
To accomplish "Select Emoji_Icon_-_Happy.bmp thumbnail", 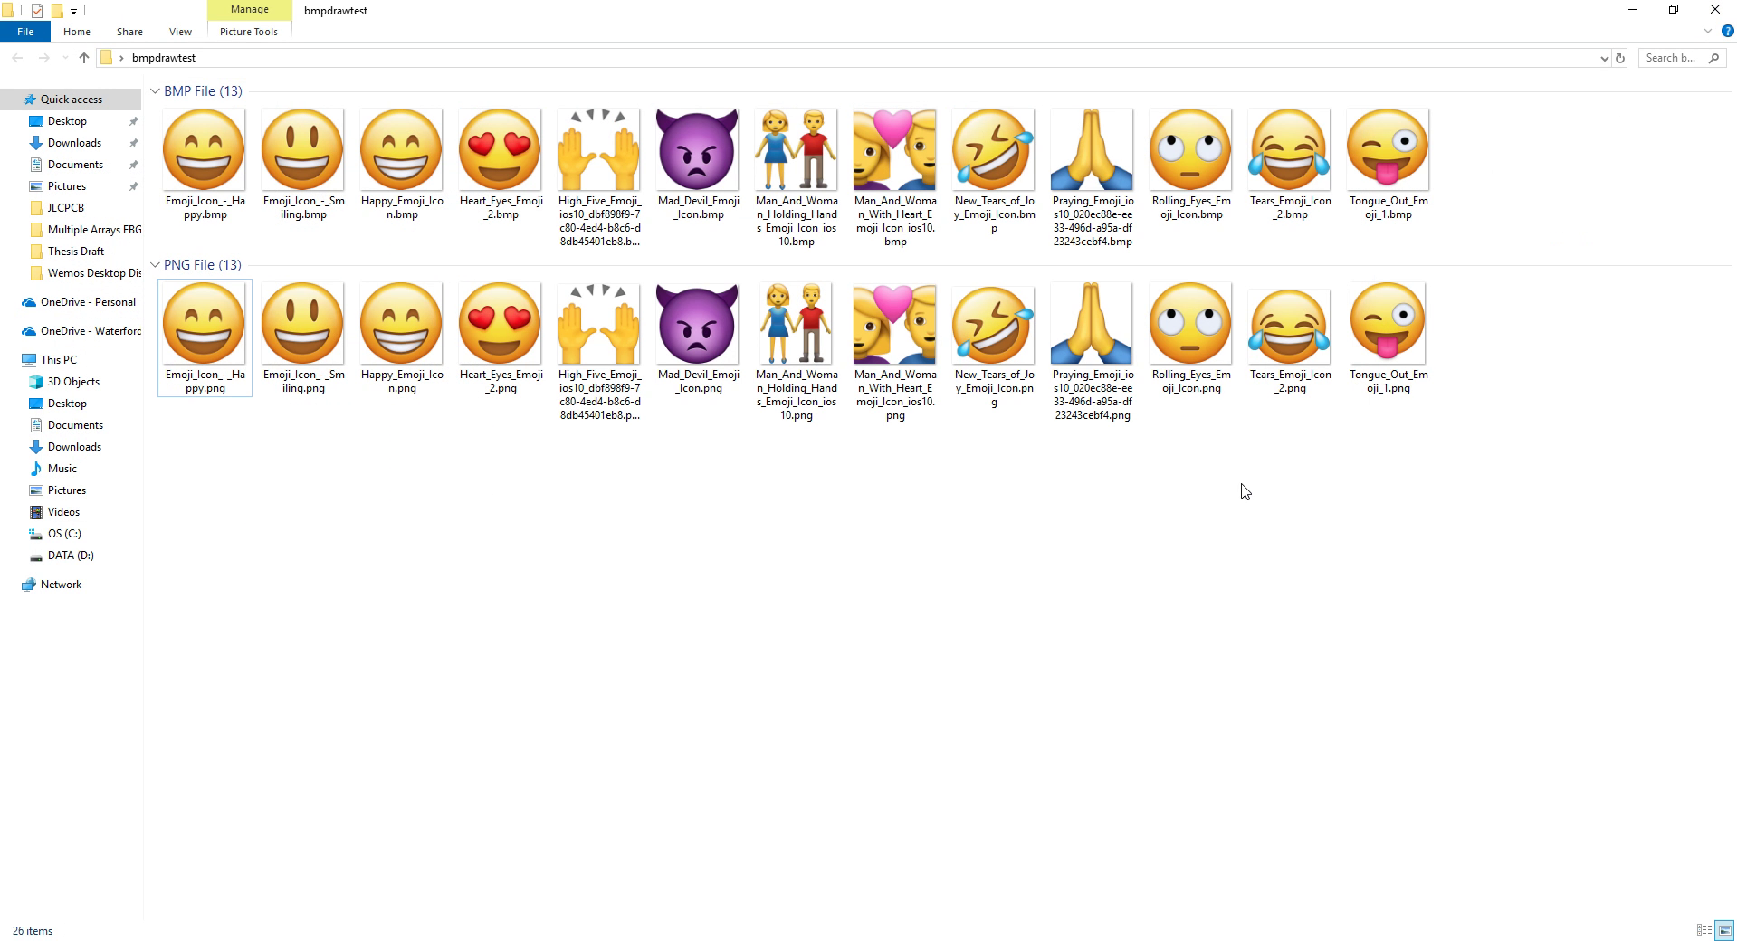I will [x=204, y=149].
